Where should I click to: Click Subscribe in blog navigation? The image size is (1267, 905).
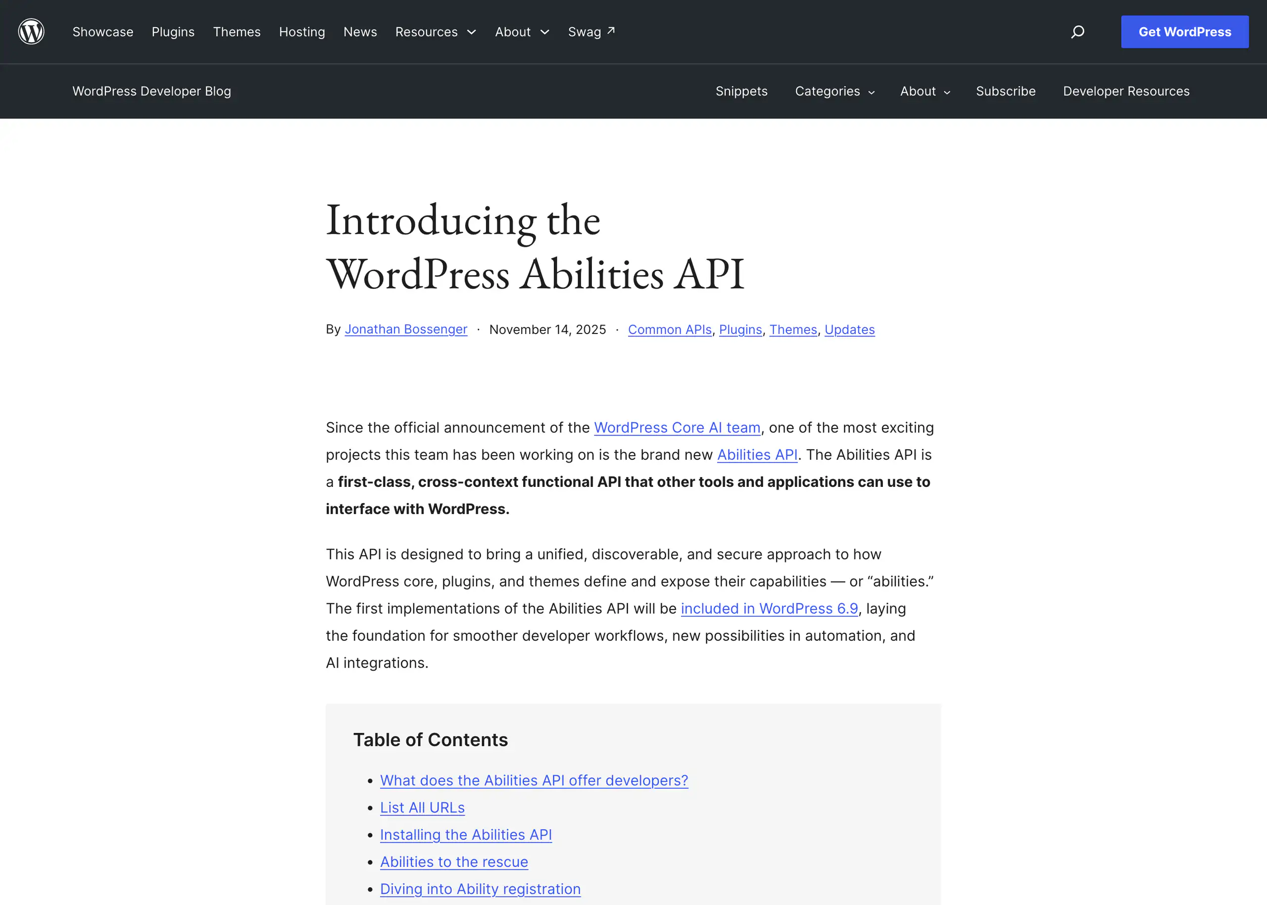point(1006,92)
